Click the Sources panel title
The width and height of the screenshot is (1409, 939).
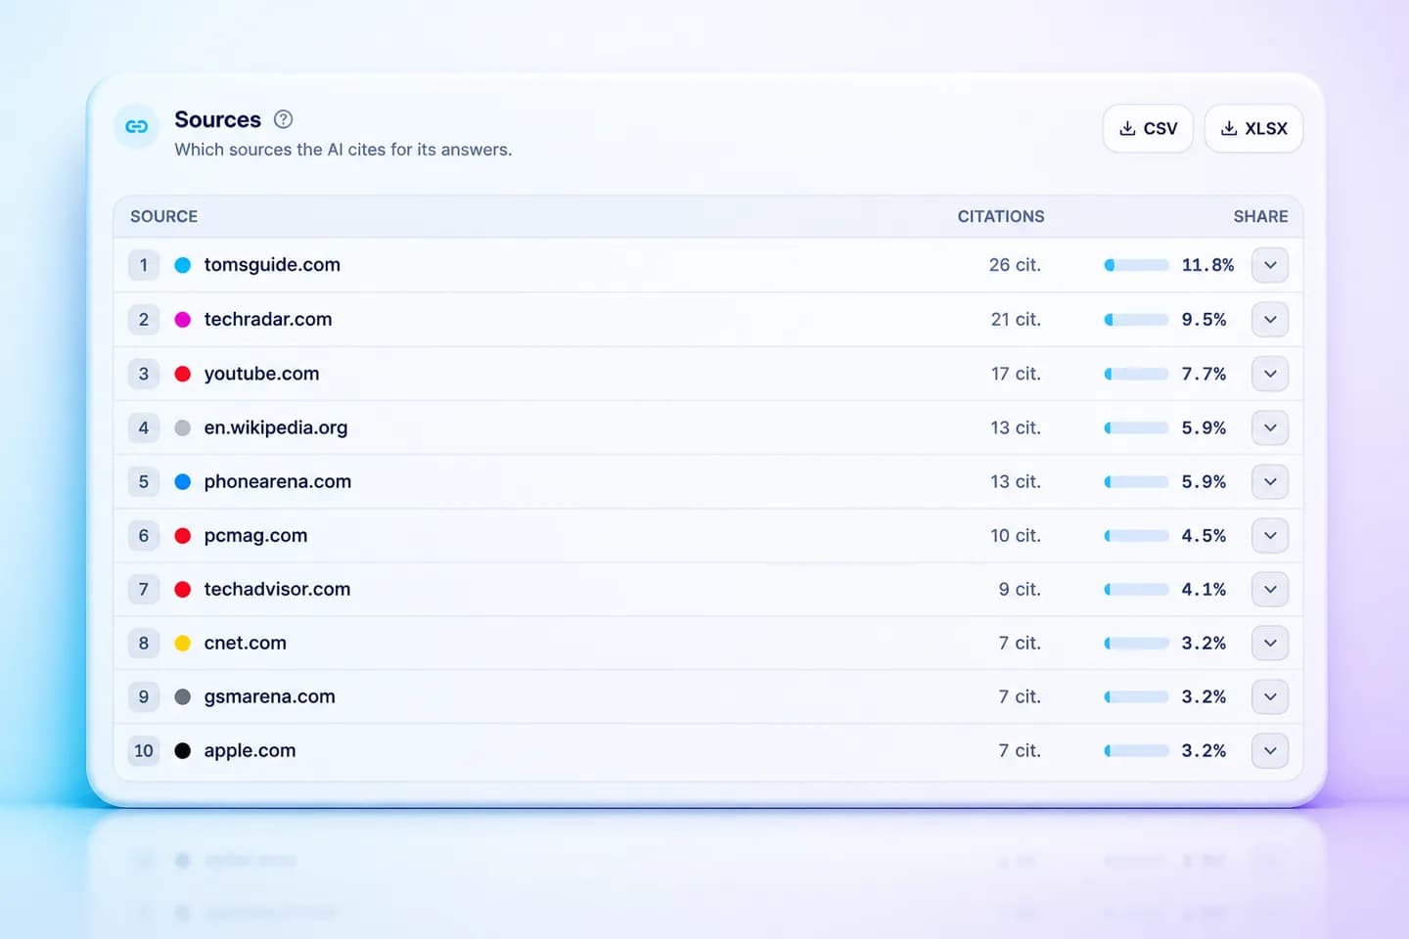click(217, 119)
